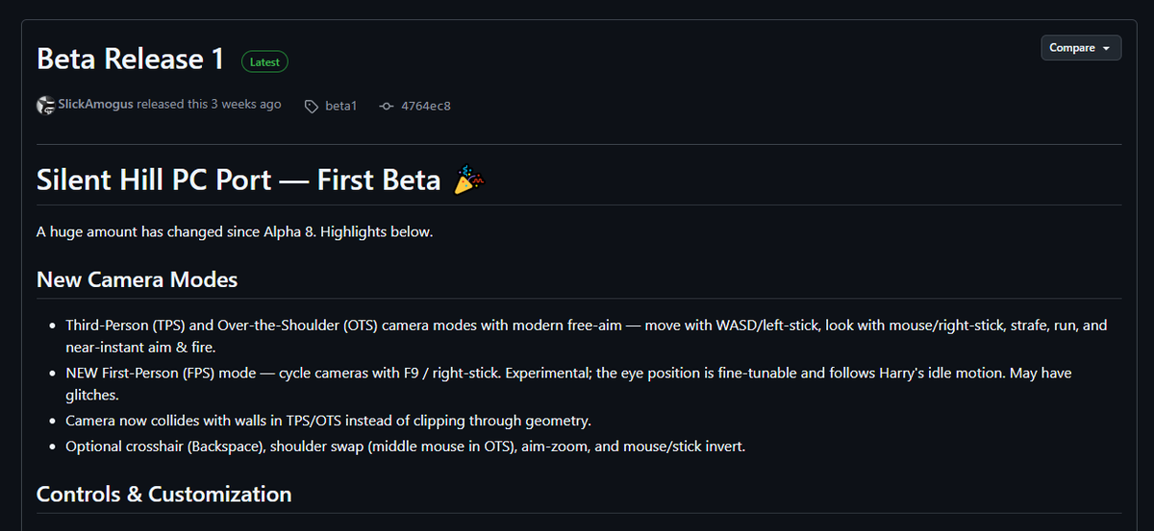The image size is (1154, 531).
Task: Click the Third-Person (TPS) bullet item
Action: (587, 336)
